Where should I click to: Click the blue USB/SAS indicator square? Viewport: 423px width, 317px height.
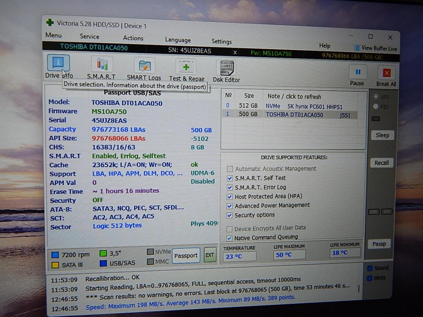click(103, 263)
